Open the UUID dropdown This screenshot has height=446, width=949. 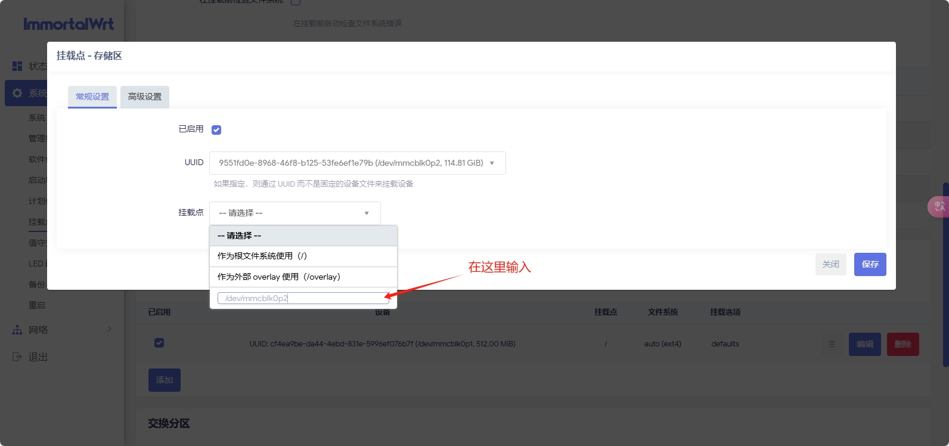point(358,163)
